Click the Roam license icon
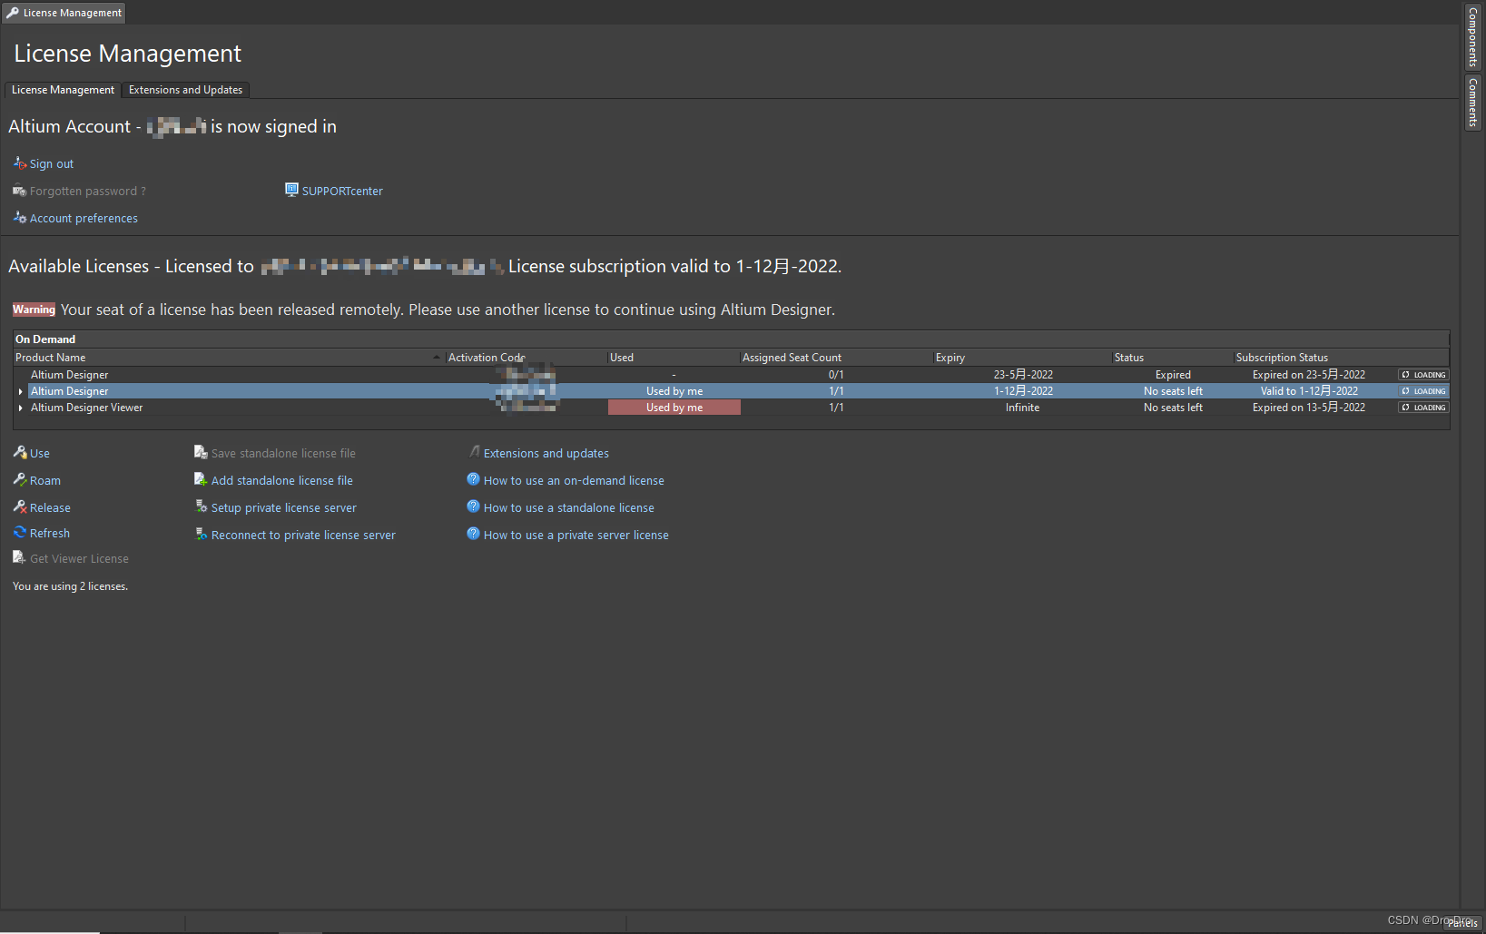This screenshot has width=1486, height=934. pos(20,479)
